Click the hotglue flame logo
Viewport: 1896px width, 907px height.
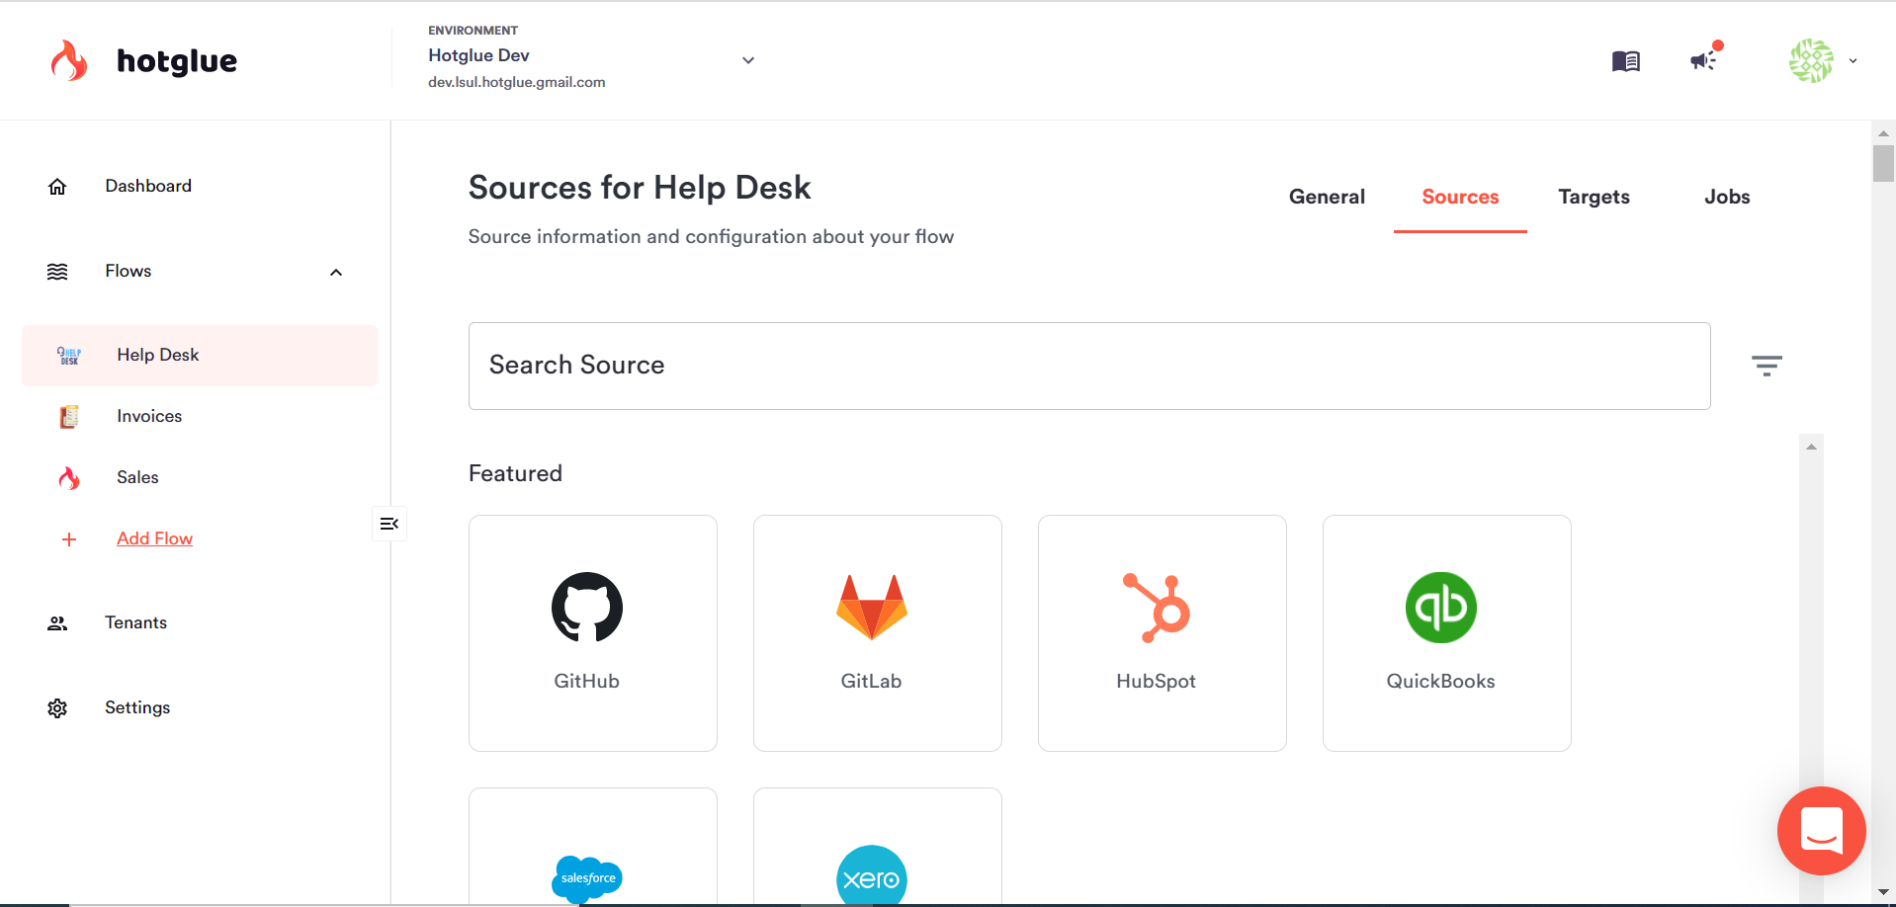pyautogui.click(x=69, y=60)
